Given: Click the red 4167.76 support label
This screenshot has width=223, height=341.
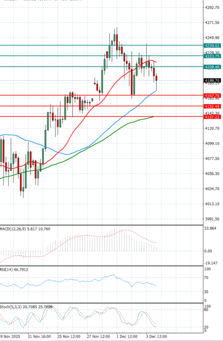Looking at the screenshot, I should click(213, 96).
